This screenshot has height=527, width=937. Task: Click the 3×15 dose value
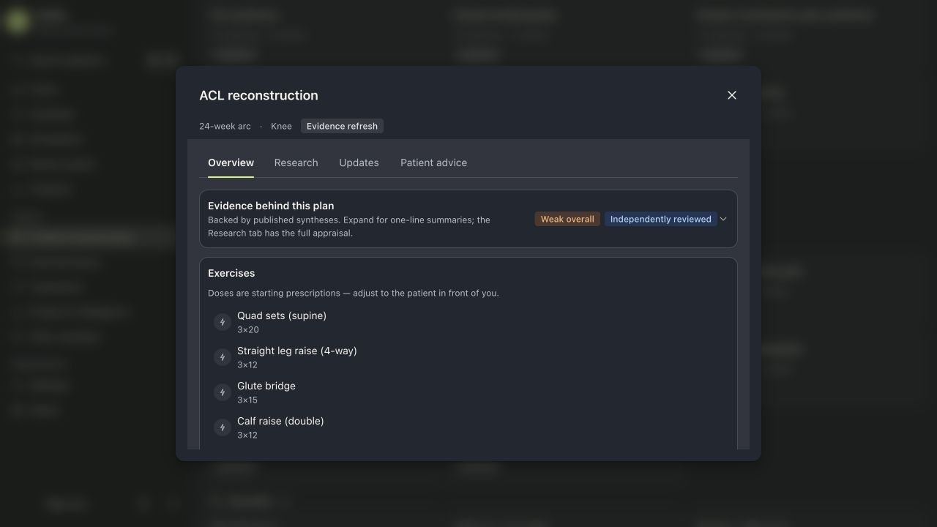247,400
